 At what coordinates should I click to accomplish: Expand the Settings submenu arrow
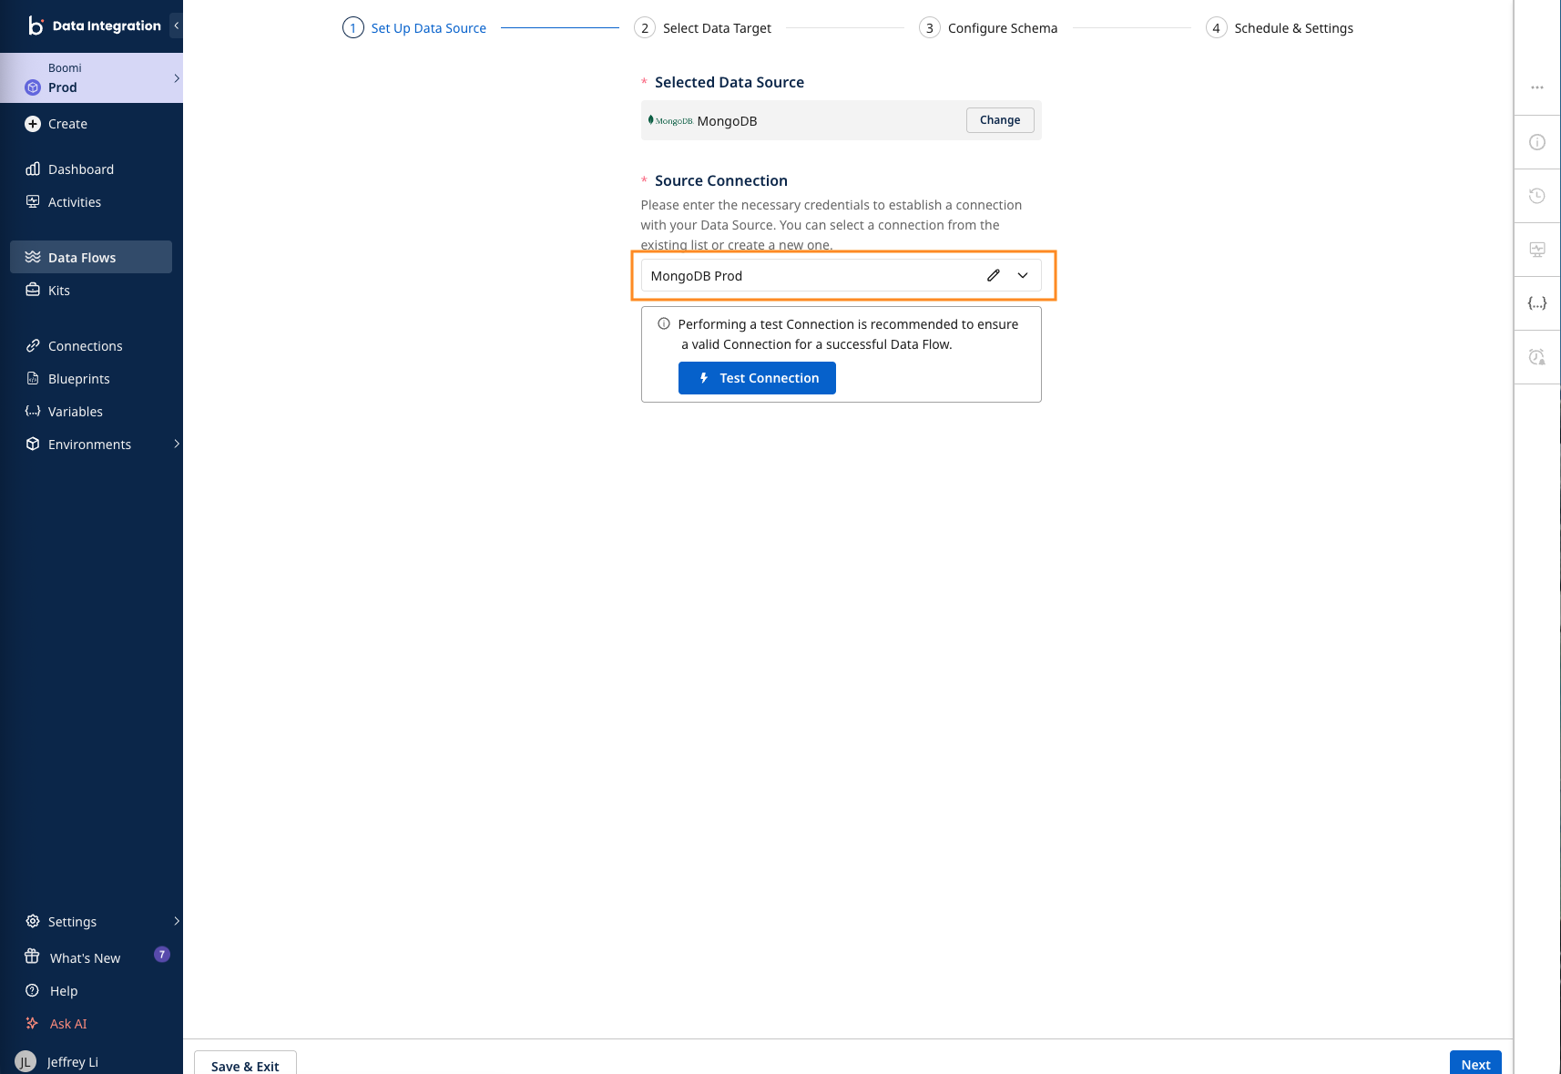(x=177, y=921)
